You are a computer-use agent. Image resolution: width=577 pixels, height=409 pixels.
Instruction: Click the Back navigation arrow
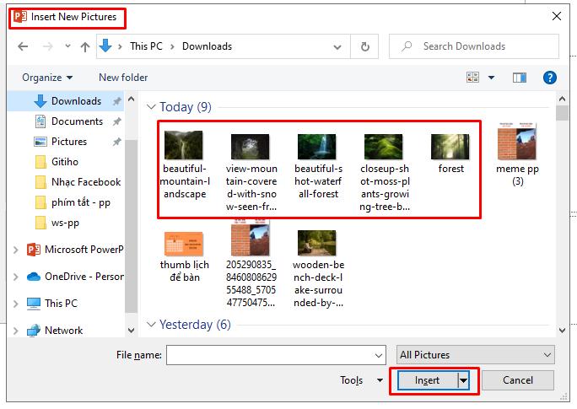(23, 46)
